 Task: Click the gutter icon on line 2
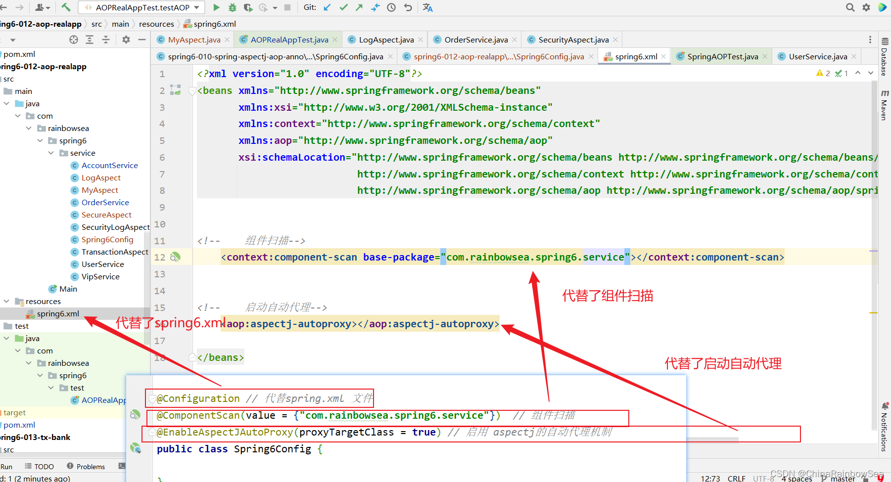coord(175,90)
